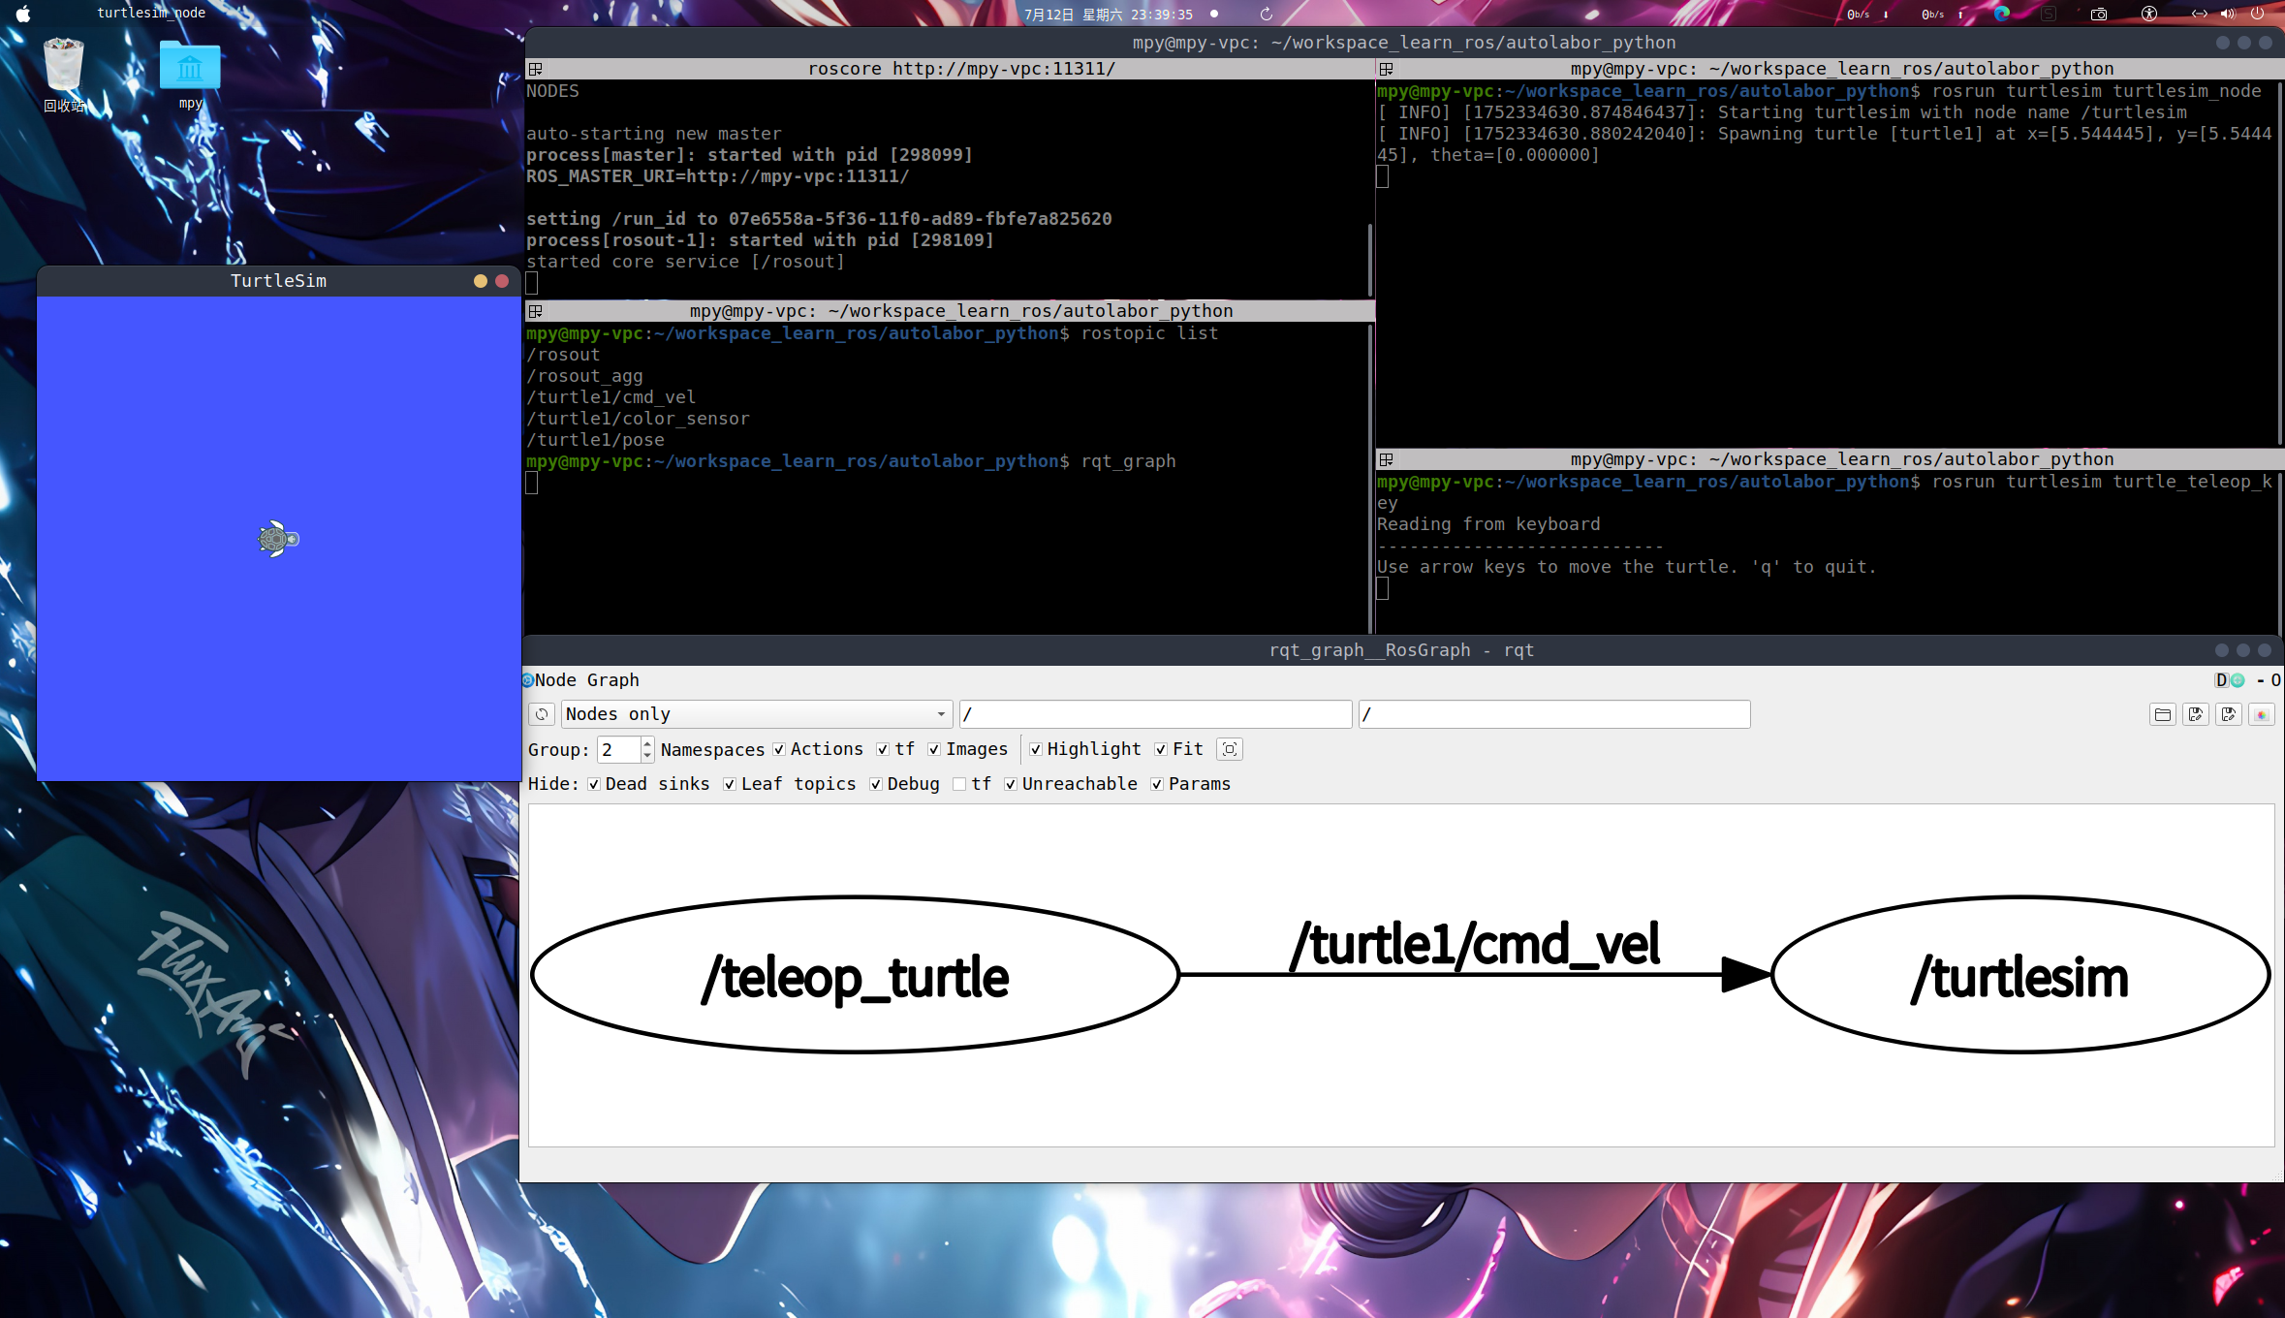Uncheck the Highlight checkbox
Viewport: 2285px width, 1318px height.
pyautogui.click(x=1036, y=749)
